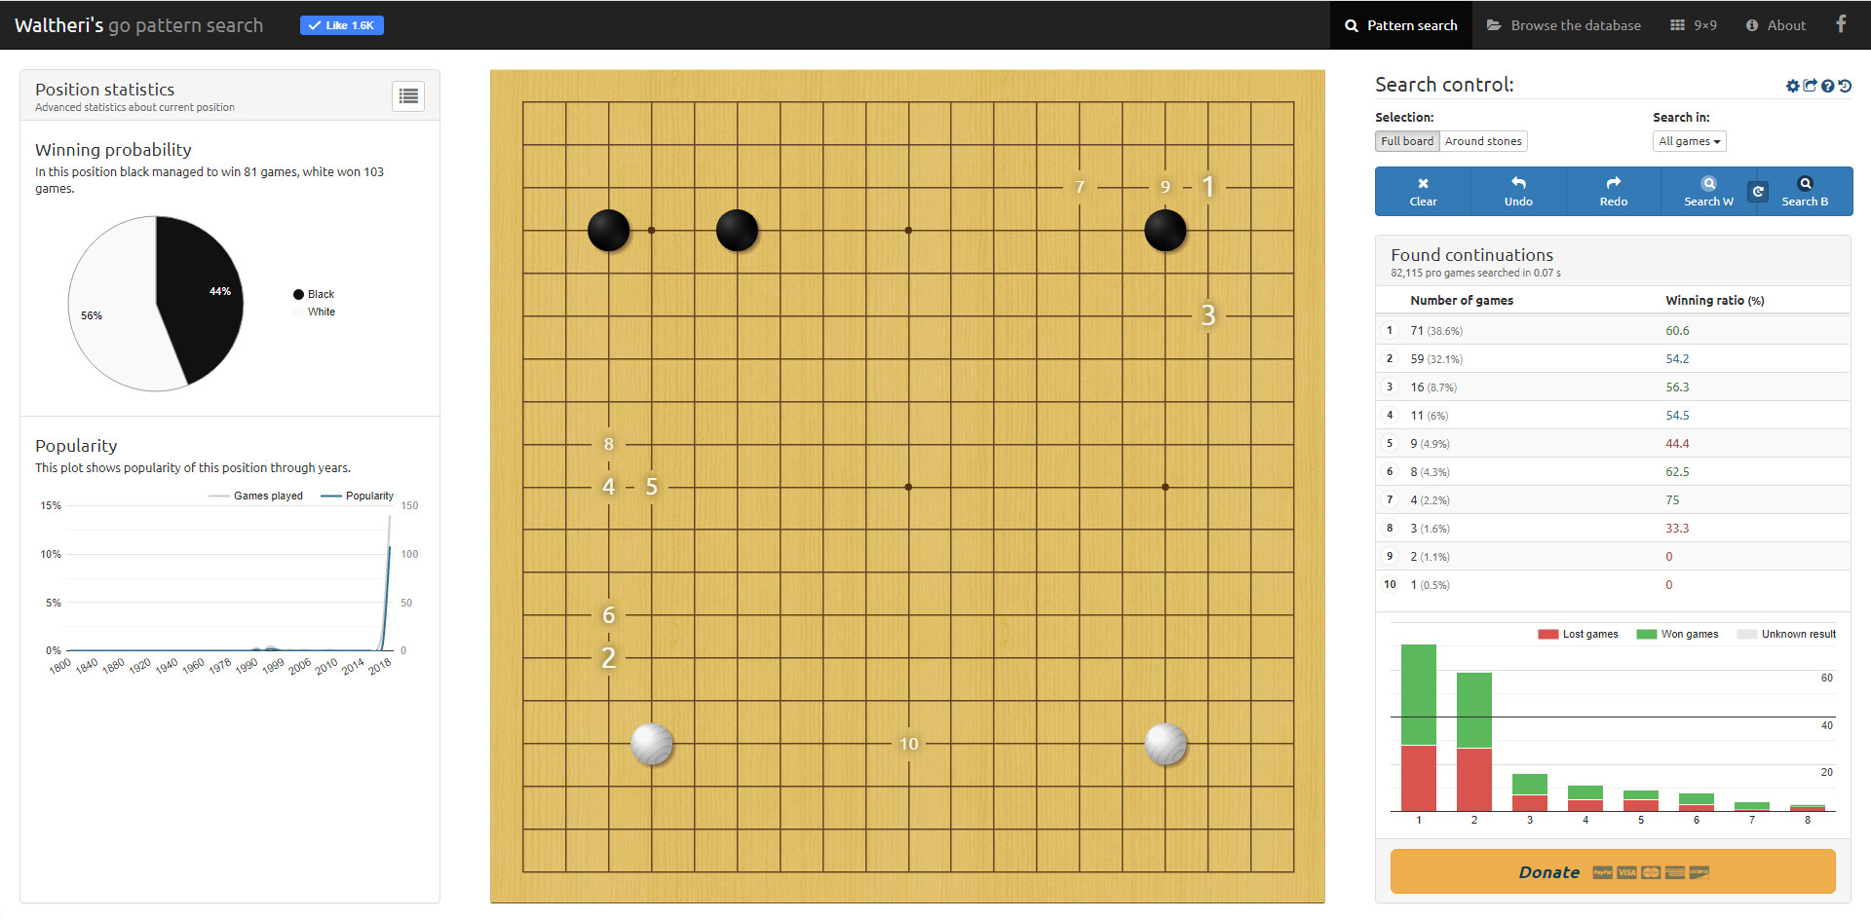Search for white's next move
This screenshot has height=920, width=1871.
coord(1708,191)
